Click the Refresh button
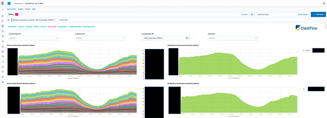 tap(318, 15)
